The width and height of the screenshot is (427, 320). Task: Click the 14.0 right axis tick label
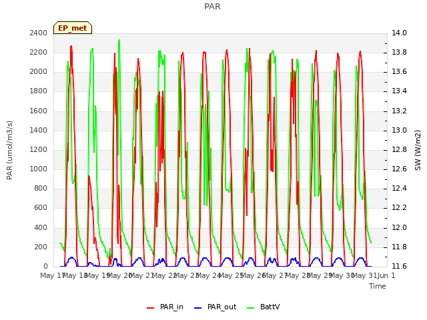[x=399, y=33]
